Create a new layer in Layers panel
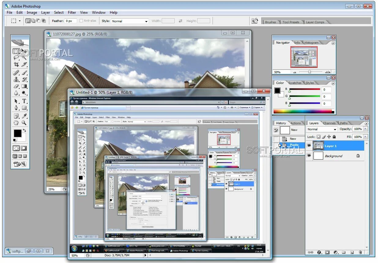Image resolution: width=378 pixels, height=263 pixels. coord(352,252)
